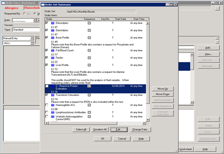Viewport: 224px width, 154px height.
Task: Uncheck the Full Blood Count checkbox
Action: click(47, 50)
